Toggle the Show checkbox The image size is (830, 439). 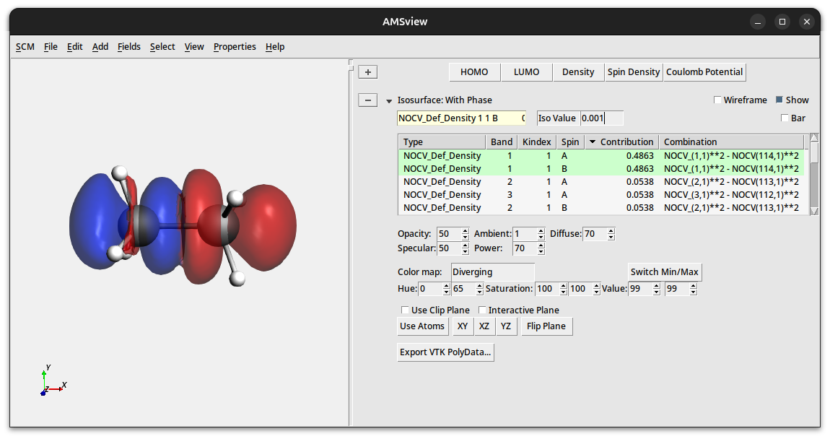click(x=779, y=100)
